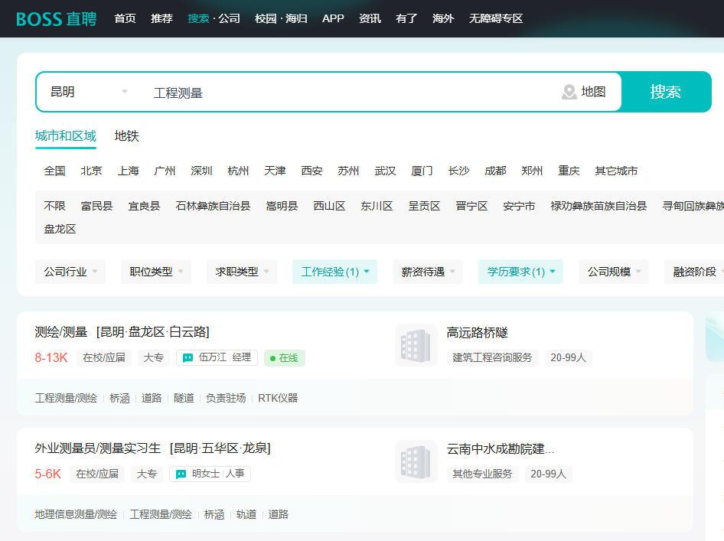Click the 工程测量 search input field
The width and height of the screenshot is (724, 541).
tap(344, 93)
